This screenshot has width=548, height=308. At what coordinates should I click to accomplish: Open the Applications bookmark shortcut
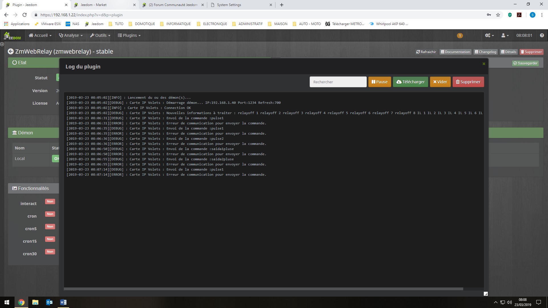pyautogui.click(x=17, y=24)
